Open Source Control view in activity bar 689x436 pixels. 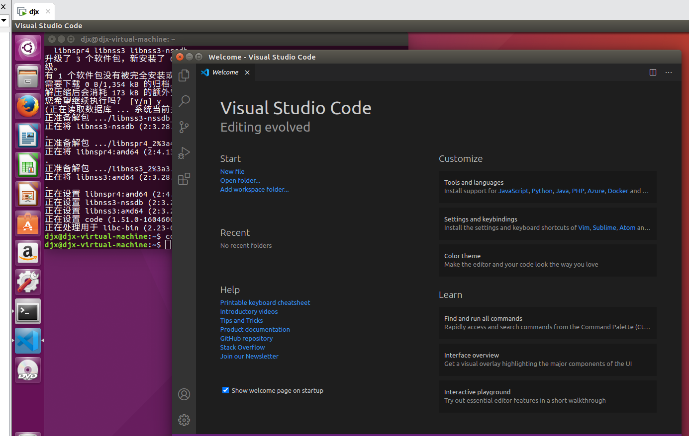coord(184,127)
